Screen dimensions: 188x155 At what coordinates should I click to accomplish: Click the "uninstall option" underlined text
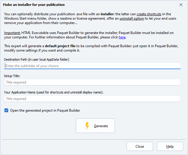pyautogui.click(x=132, y=18)
